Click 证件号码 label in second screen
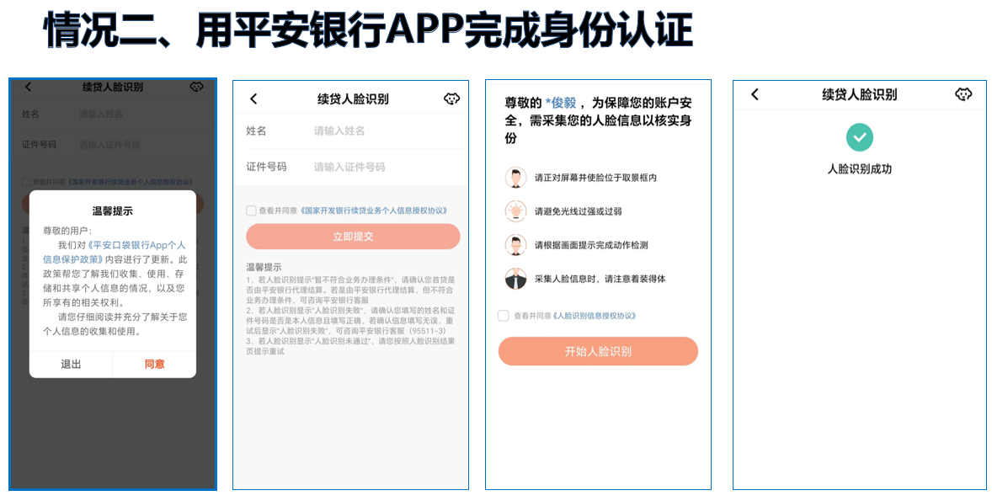The image size is (992, 501). coord(266,167)
